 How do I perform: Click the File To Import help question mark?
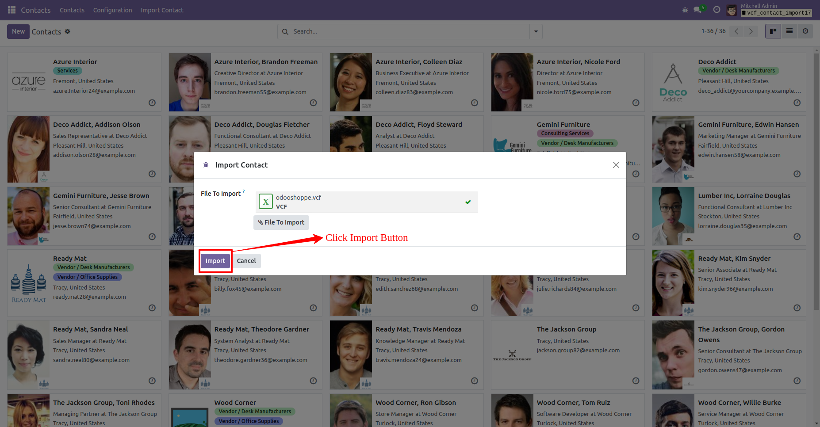point(244,191)
